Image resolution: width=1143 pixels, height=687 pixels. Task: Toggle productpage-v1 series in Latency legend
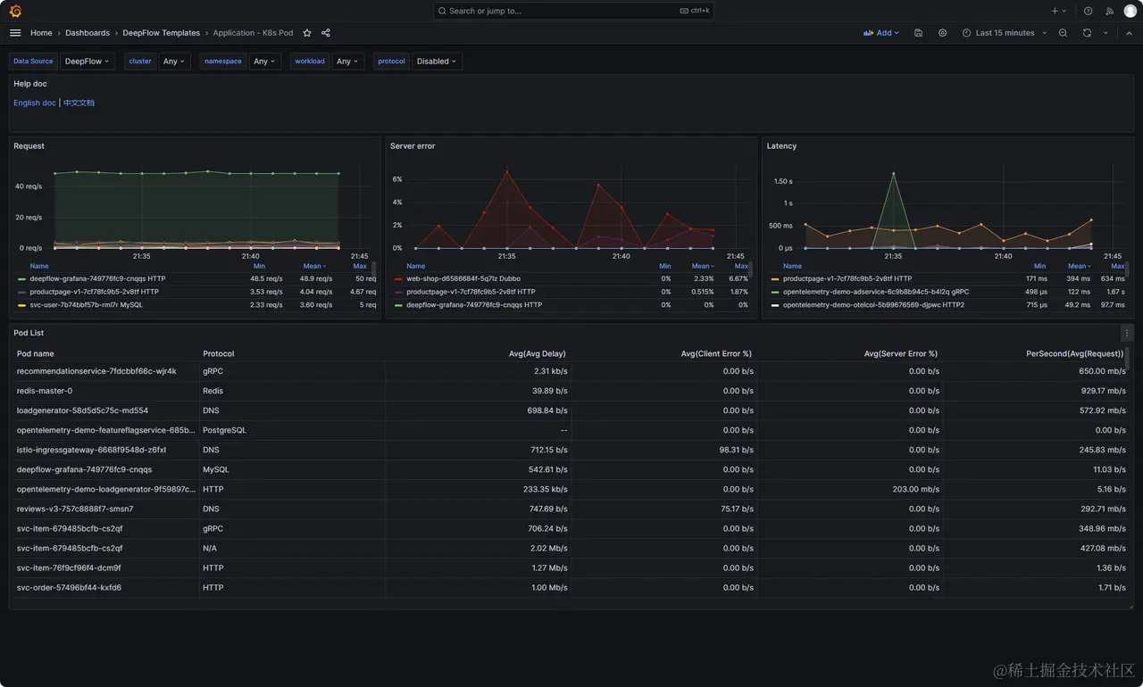pyautogui.click(x=847, y=278)
